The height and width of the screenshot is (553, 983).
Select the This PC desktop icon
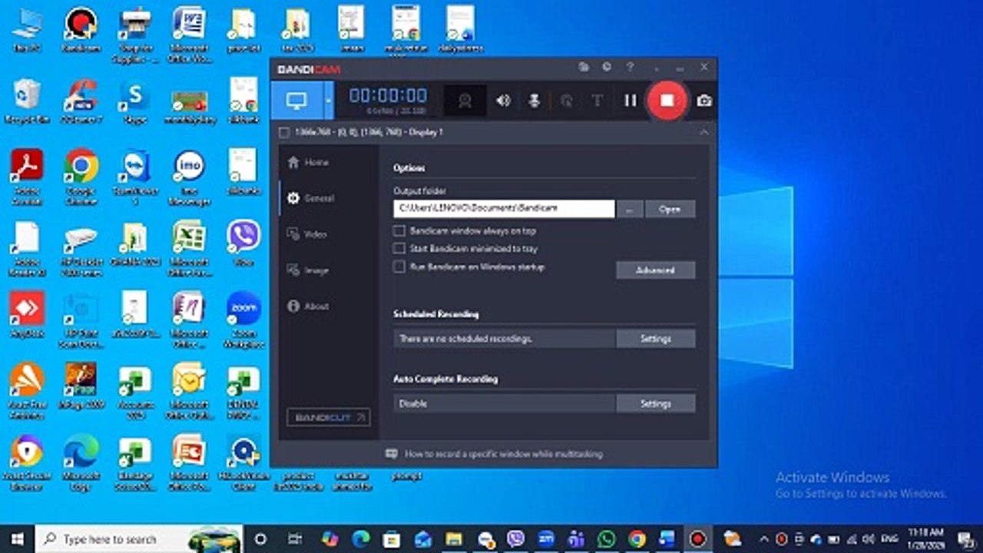[27, 29]
